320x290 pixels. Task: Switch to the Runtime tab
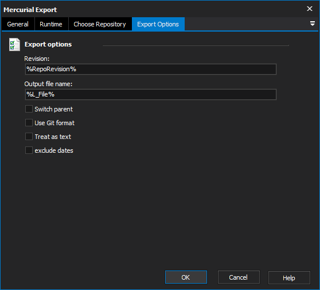[51, 24]
